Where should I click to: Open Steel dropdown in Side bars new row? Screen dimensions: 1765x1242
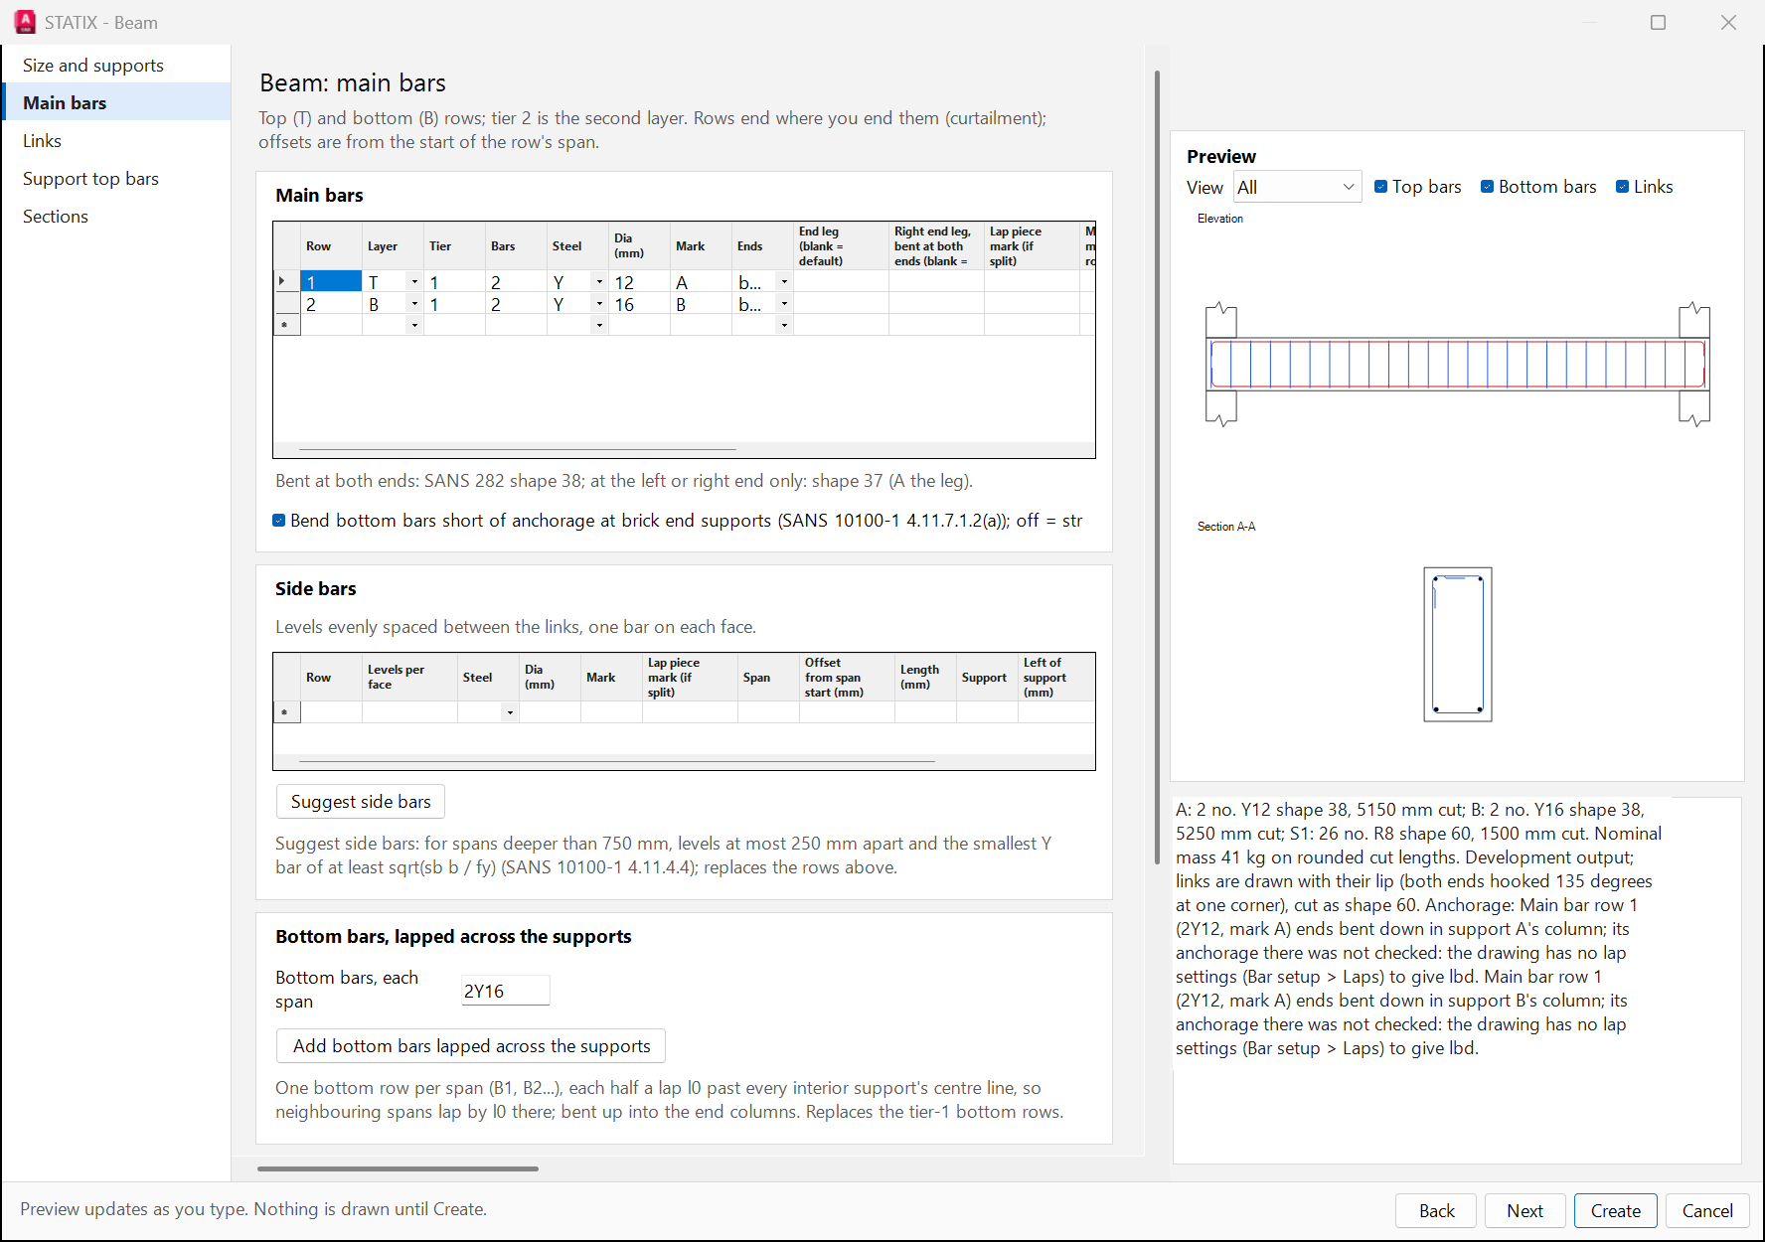[510, 712]
